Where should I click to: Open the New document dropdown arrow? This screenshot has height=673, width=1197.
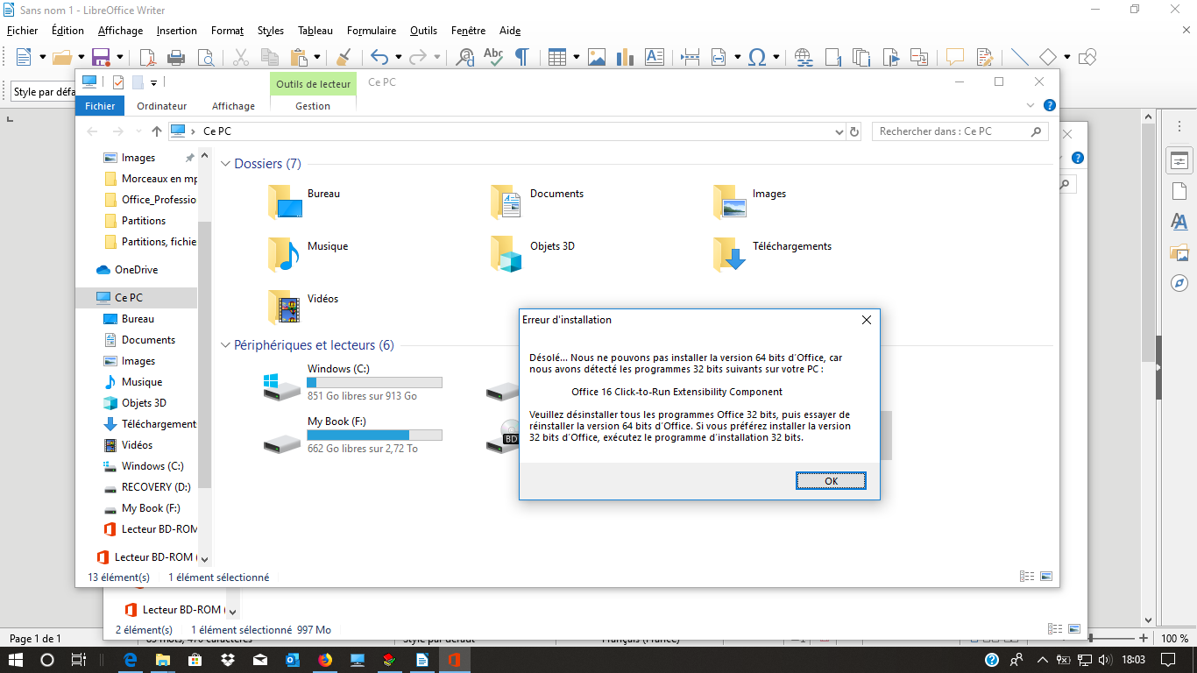click(42, 57)
